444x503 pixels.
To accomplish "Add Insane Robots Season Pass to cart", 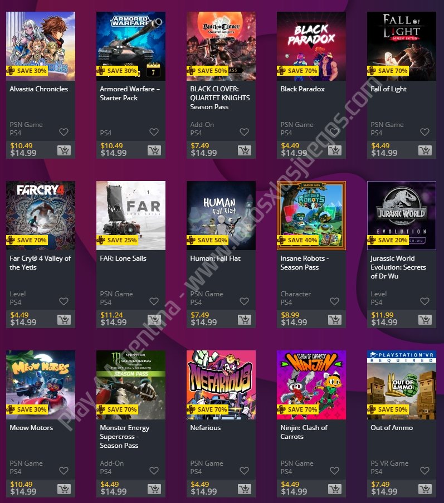I will click(335, 320).
